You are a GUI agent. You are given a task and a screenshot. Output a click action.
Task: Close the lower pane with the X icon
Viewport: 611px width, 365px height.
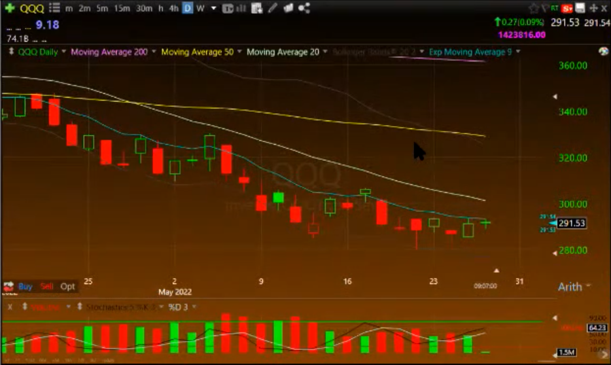(10, 307)
